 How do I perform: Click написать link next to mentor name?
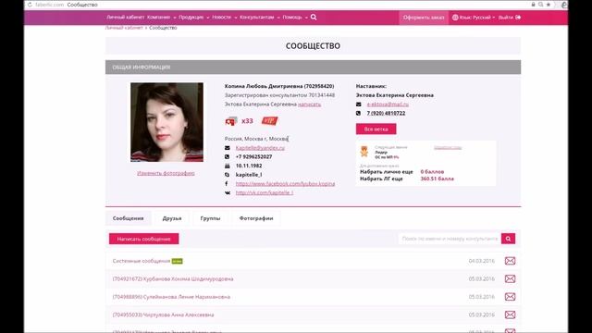coord(309,105)
